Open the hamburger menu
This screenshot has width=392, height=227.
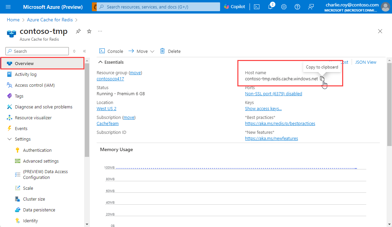coord(8,6)
